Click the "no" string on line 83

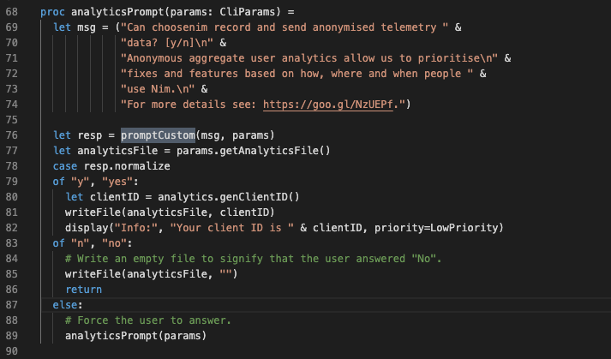pyautogui.click(x=114, y=243)
